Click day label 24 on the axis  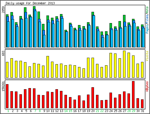tap(111, 111)
